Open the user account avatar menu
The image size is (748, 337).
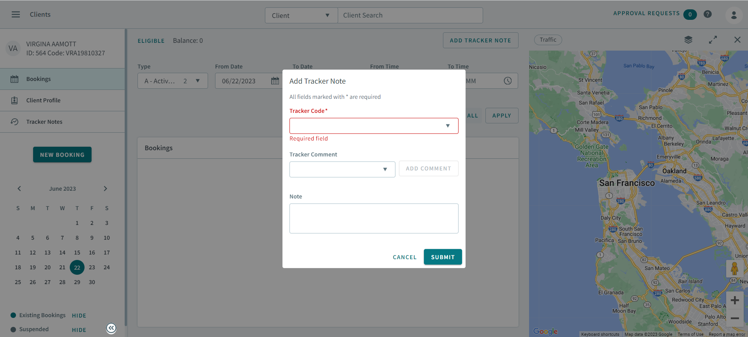734,15
